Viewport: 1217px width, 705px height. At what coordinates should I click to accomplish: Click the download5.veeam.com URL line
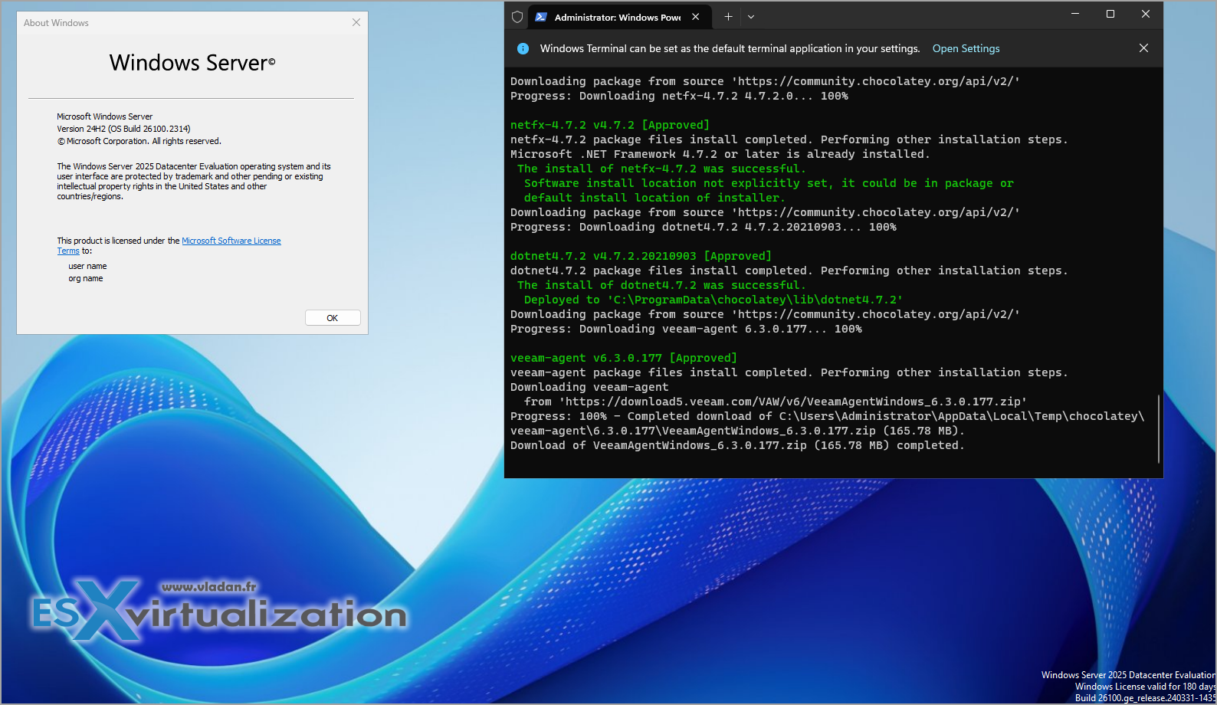(x=776, y=402)
